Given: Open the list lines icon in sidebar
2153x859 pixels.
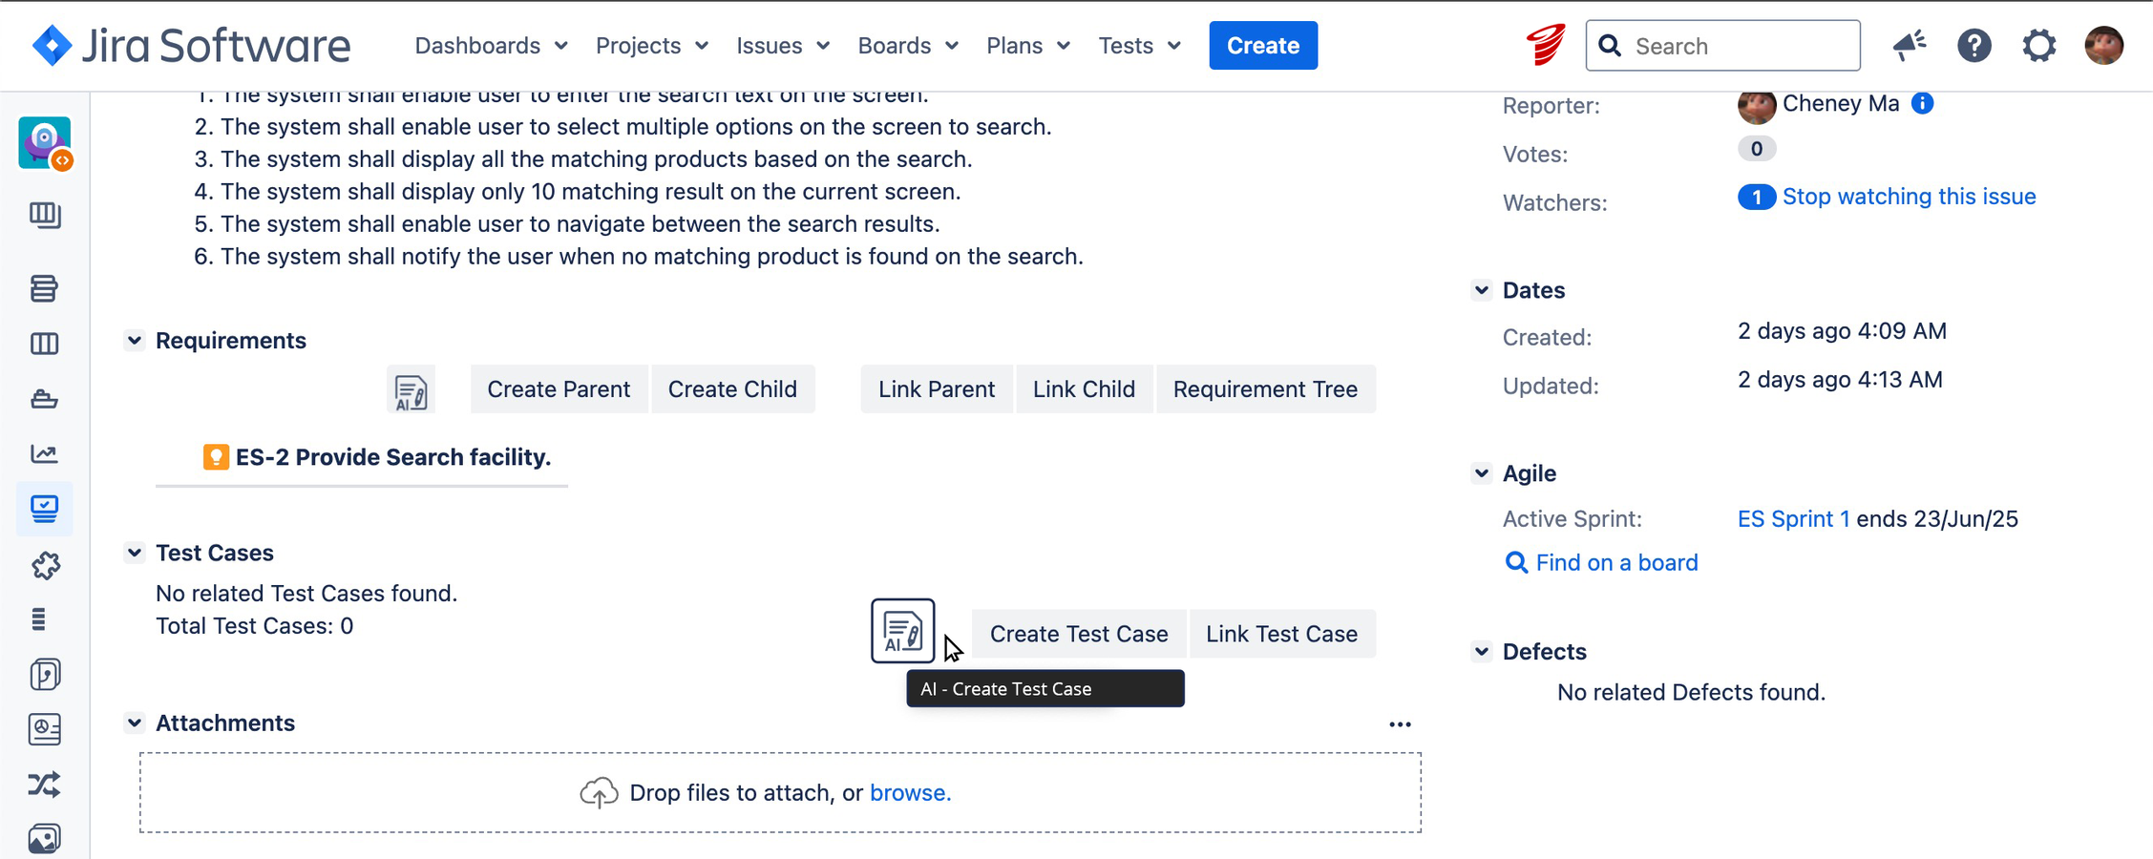Looking at the screenshot, I should [38, 619].
